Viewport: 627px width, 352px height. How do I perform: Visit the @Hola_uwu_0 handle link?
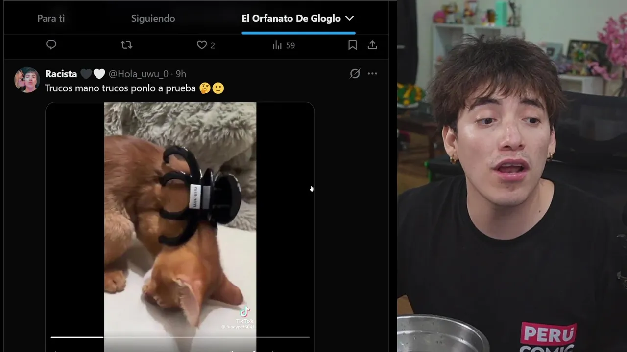(x=138, y=74)
